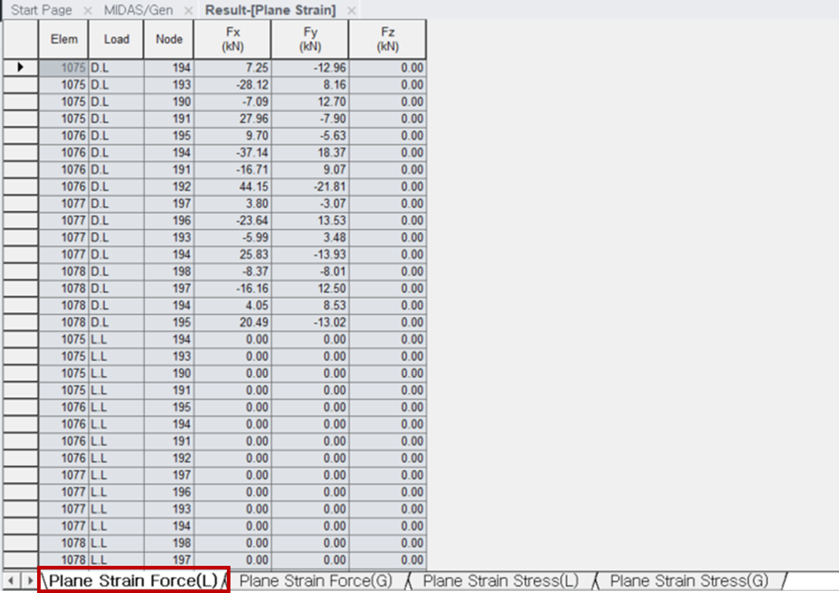
Task: Click the Node column header
Action: click(x=168, y=39)
